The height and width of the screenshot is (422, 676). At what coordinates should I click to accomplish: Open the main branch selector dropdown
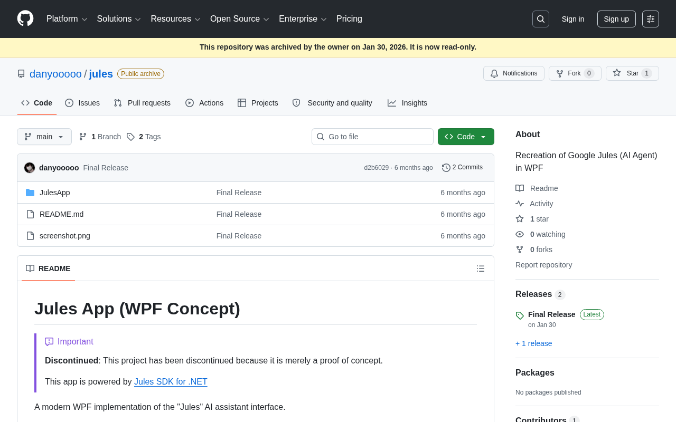(x=44, y=137)
